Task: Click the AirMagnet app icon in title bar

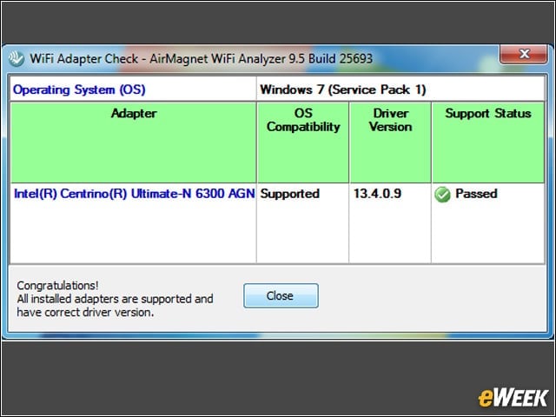Action: pyautogui.click(x=17, y=59)
